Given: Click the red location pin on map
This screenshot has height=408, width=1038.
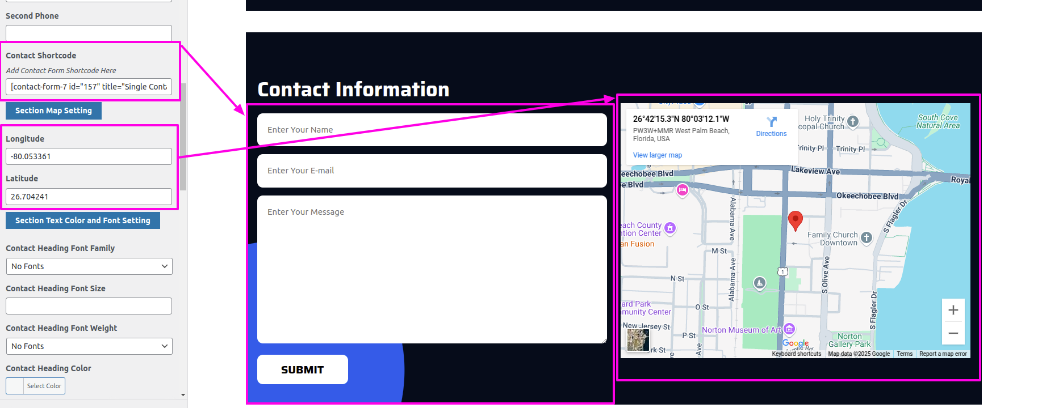Looking at the screenshot, I should coord(796,220).
